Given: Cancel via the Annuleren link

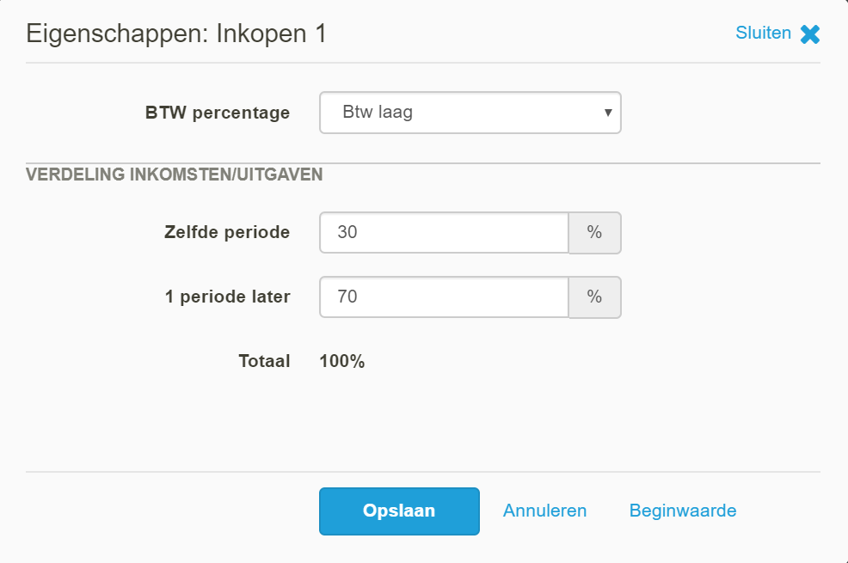Looking at the screenshot, I should click(x=544, y=511).
